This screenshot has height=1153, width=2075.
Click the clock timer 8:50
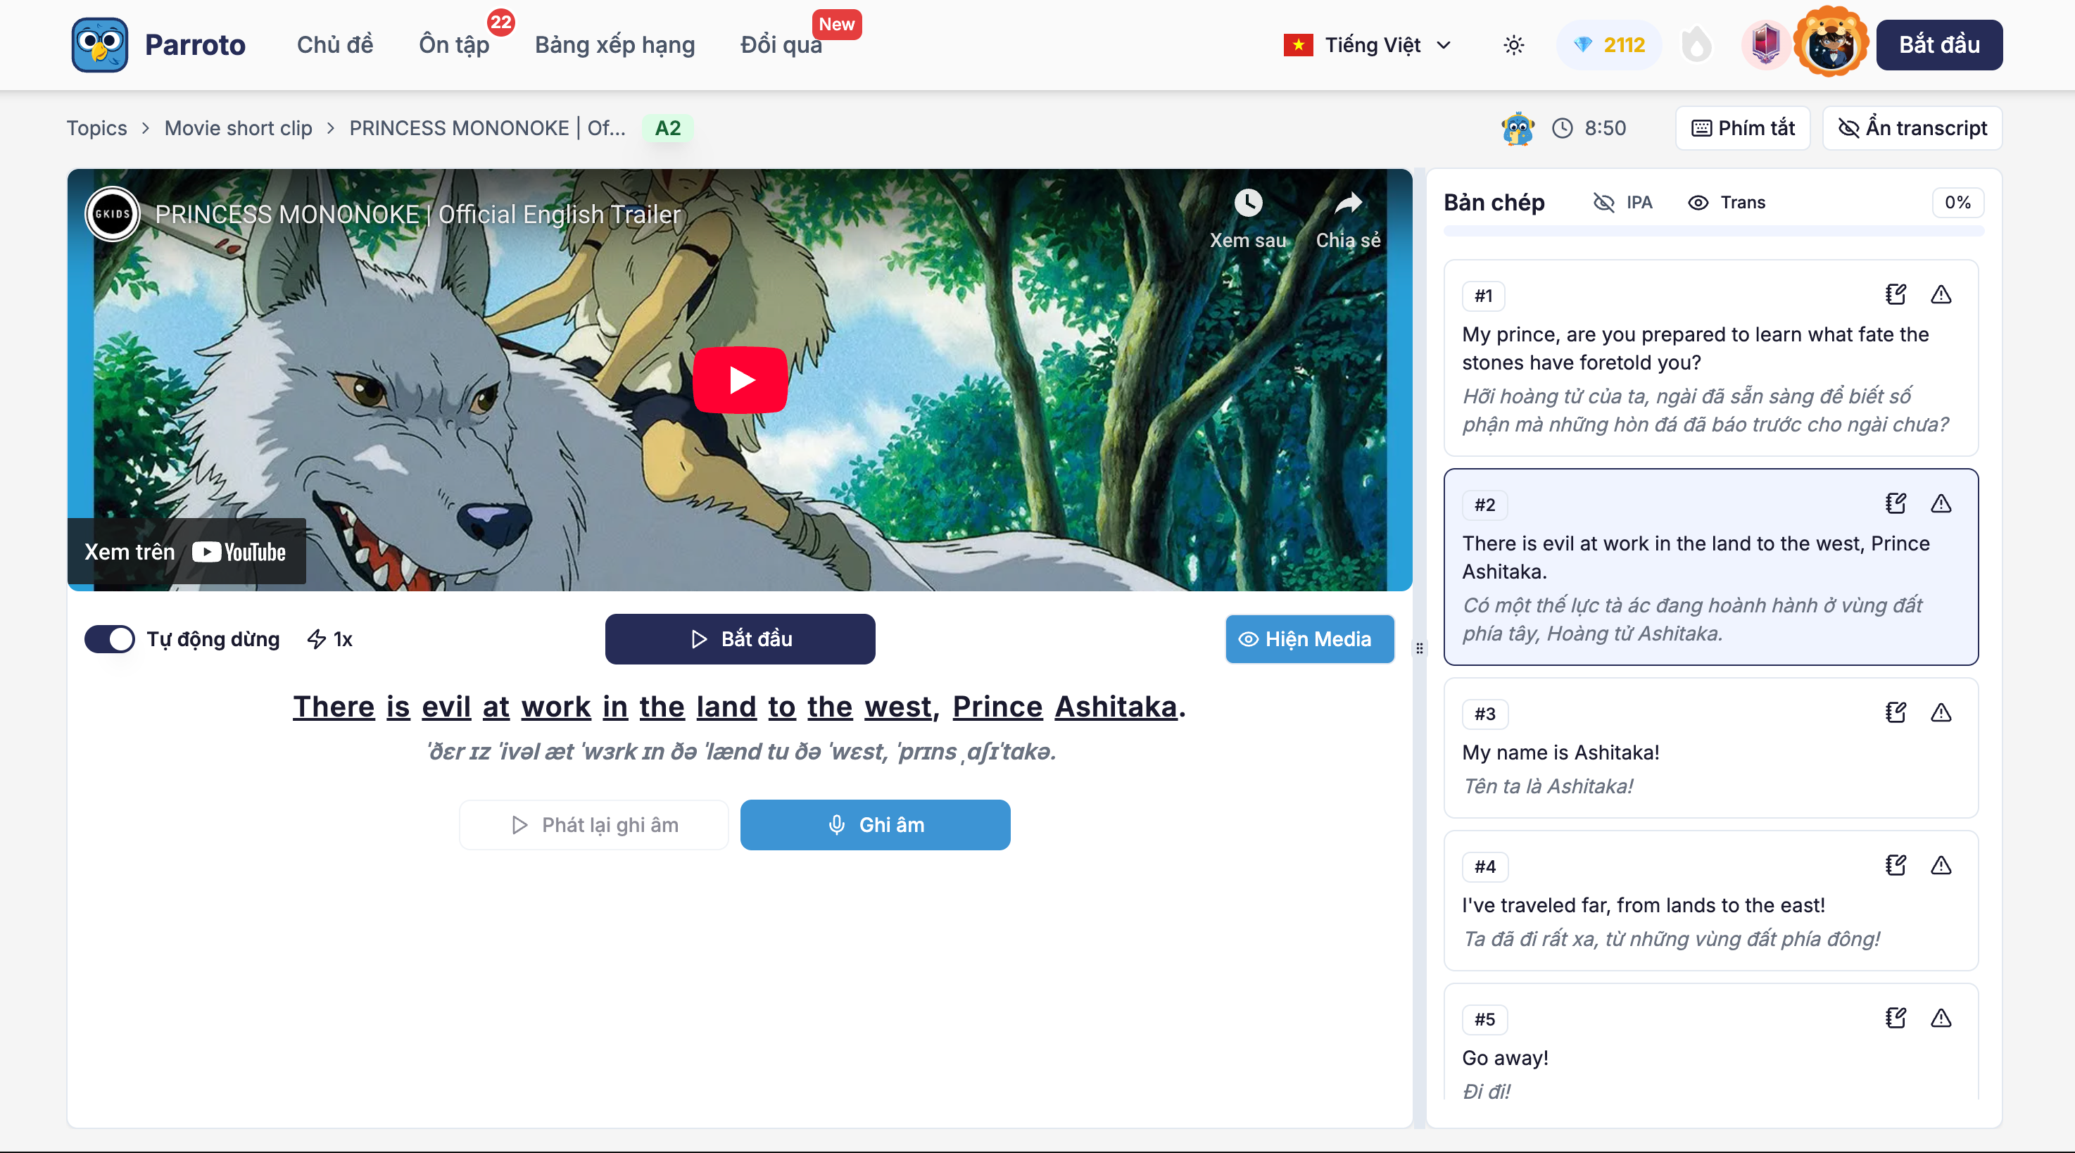[x=1589, y=128]
